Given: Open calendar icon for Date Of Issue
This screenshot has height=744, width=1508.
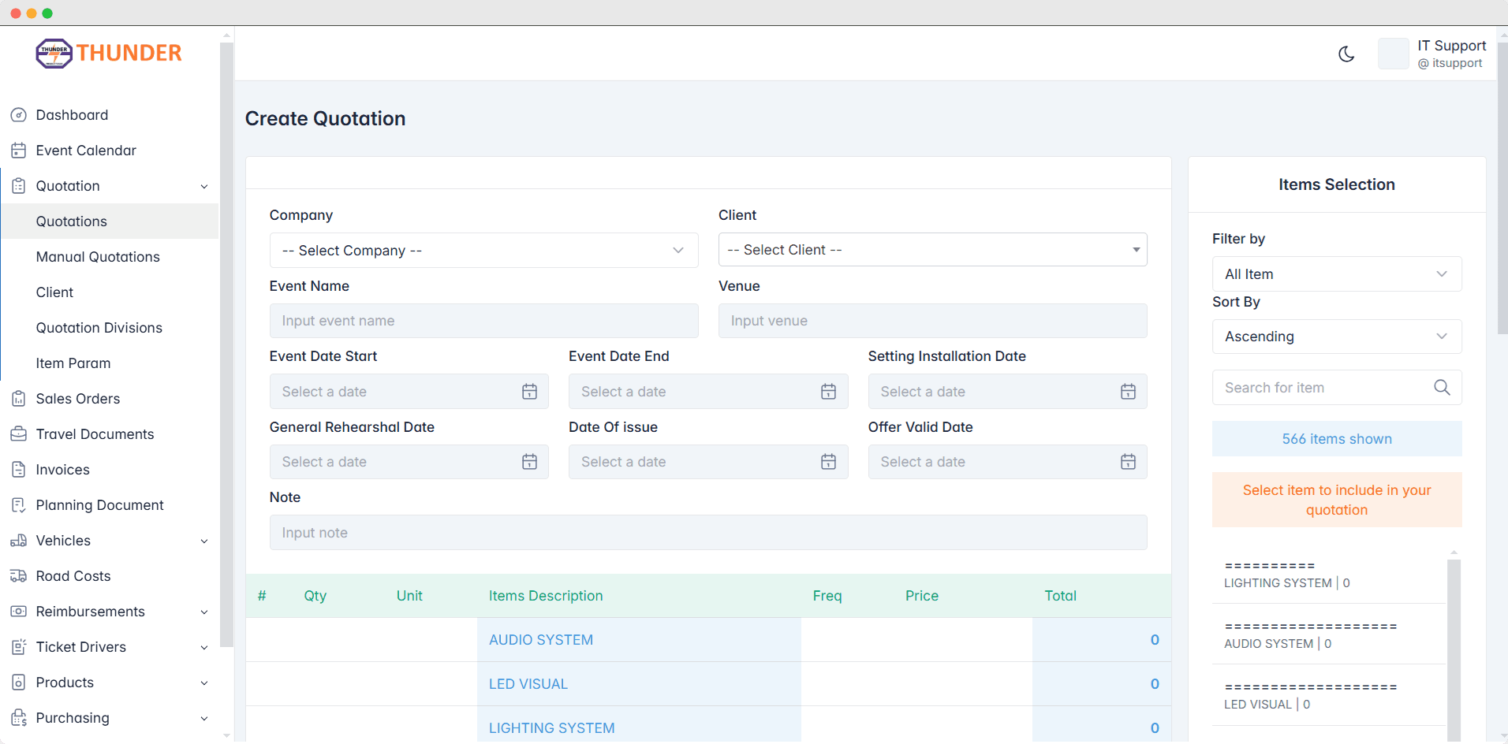Looking at the screenshot, I should click(x=828, y=462).
